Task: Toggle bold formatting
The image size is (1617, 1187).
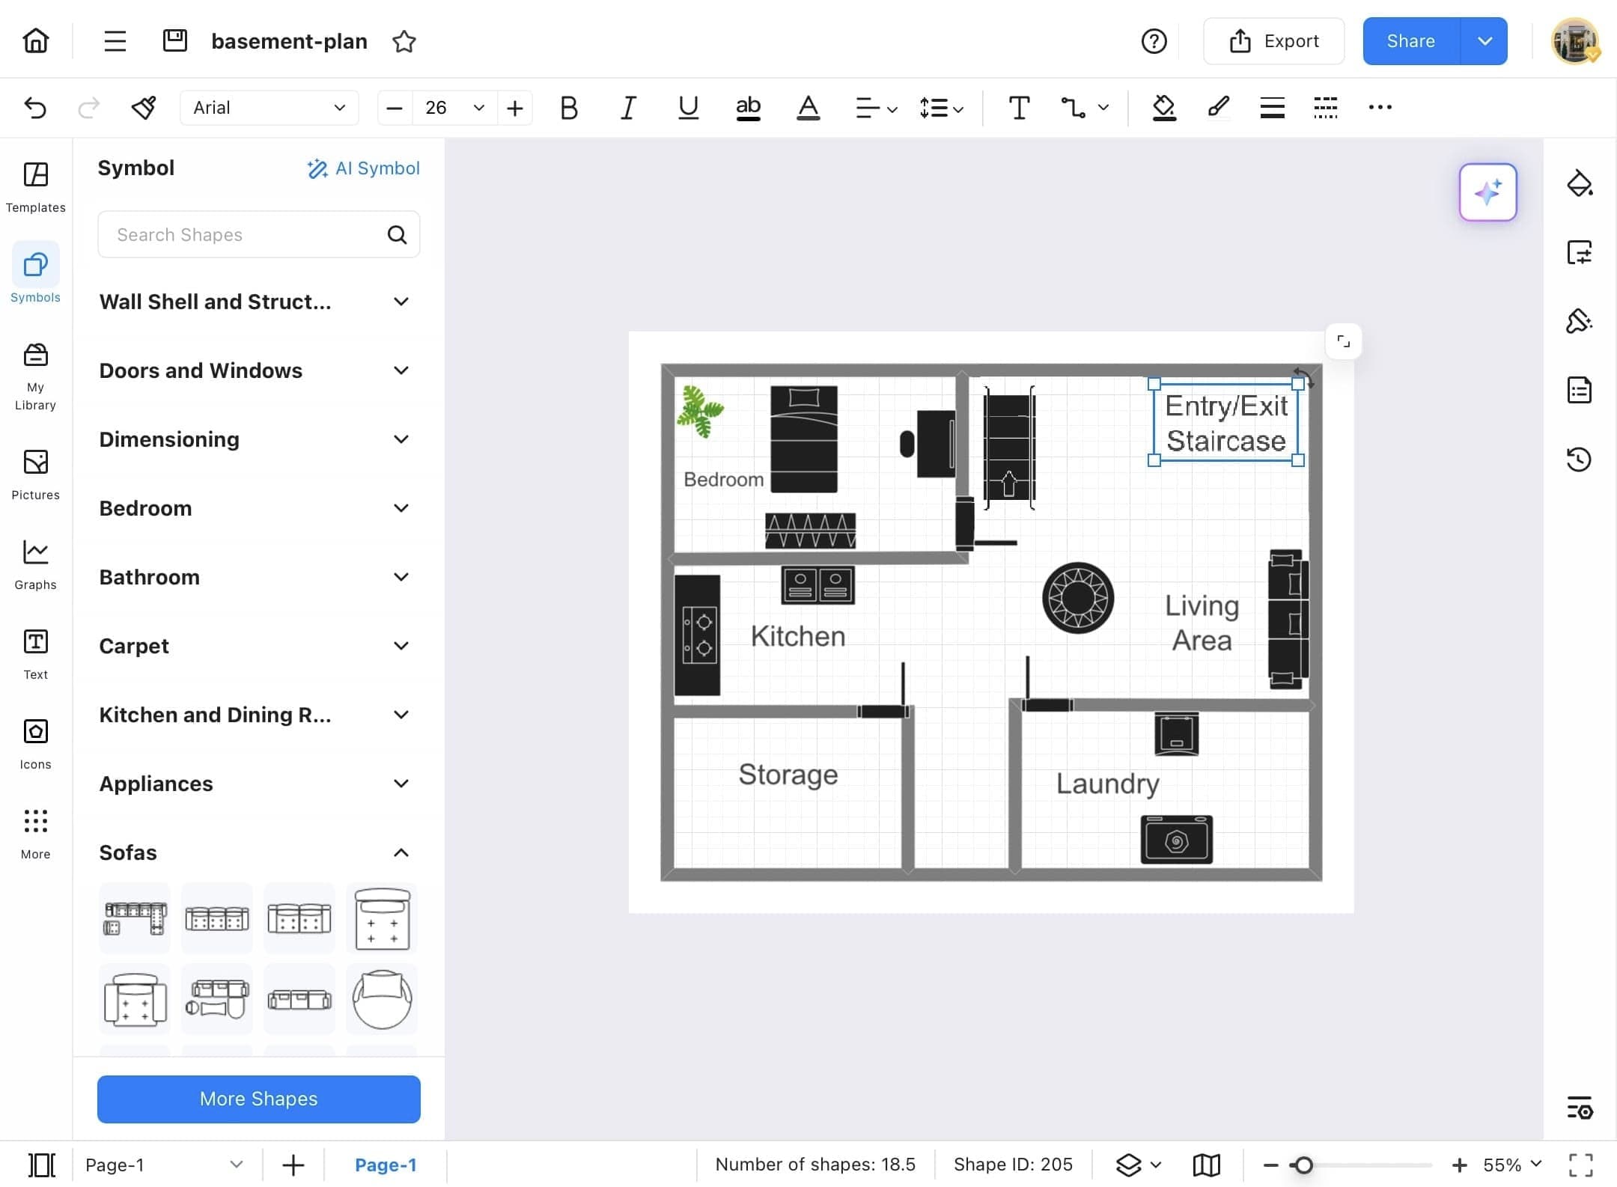Action: pyautogui.click(x=569, y=108)
